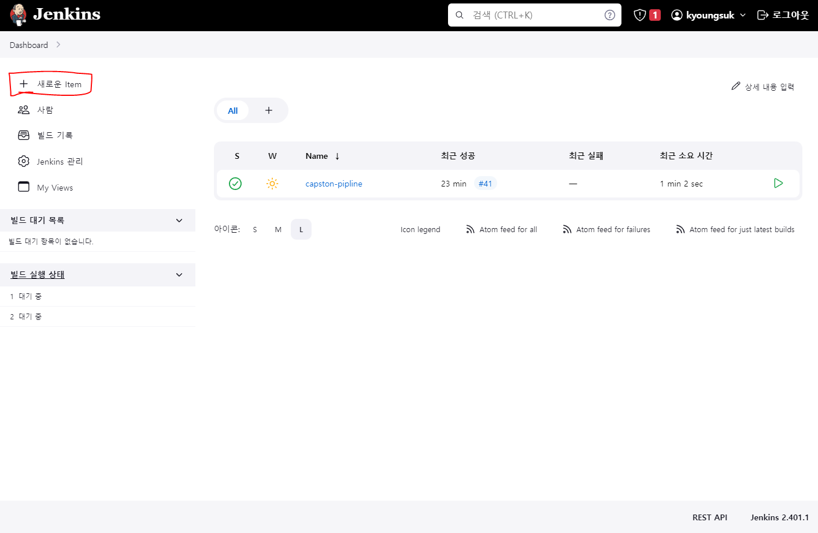Click the 로그아웃 logout button

(783, 15)
